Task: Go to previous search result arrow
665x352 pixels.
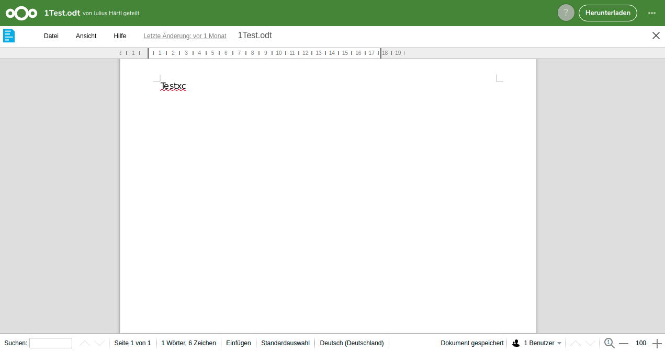Action: tap(85, 343)
